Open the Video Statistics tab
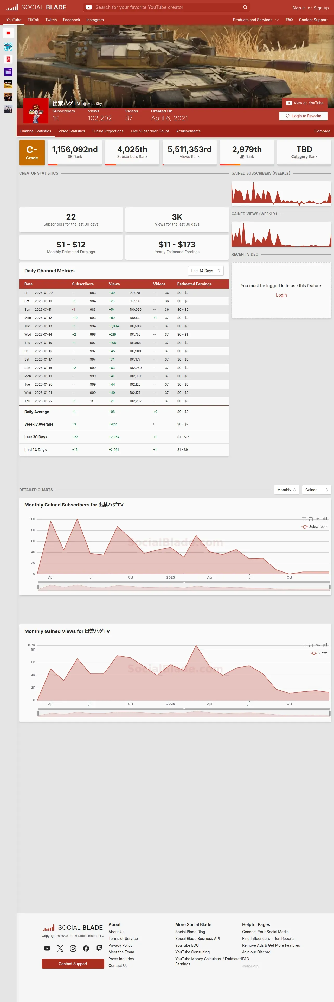 pos(72,131)
